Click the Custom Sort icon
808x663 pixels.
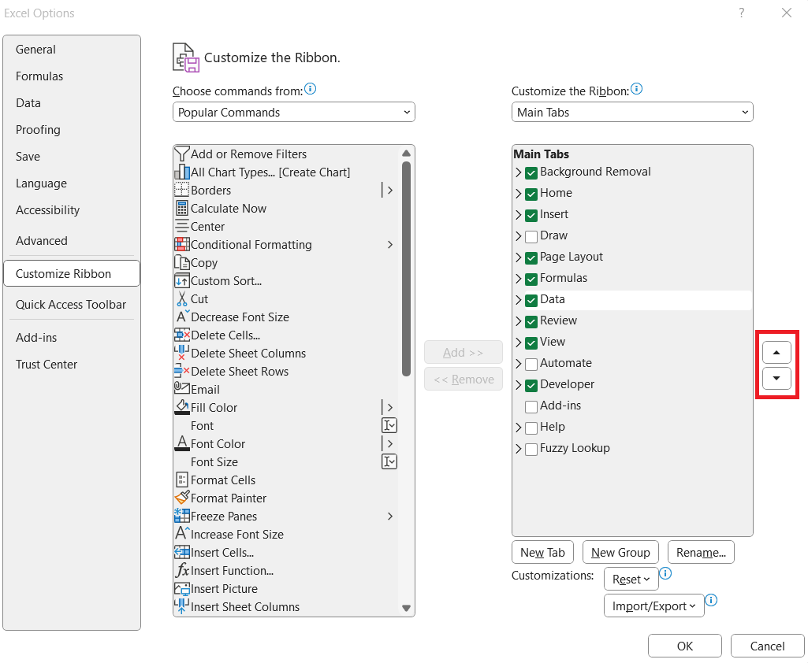pos(182,280)
